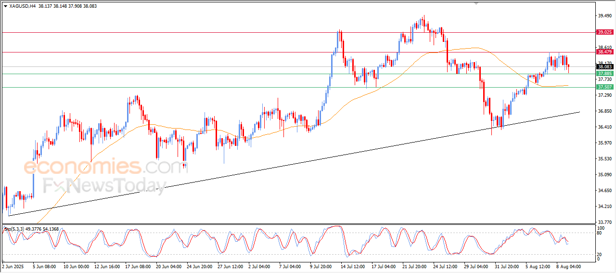Select the black ascending trend line
Screen dimensions: 616x273
pyautogui.click(x=294, y=164)
